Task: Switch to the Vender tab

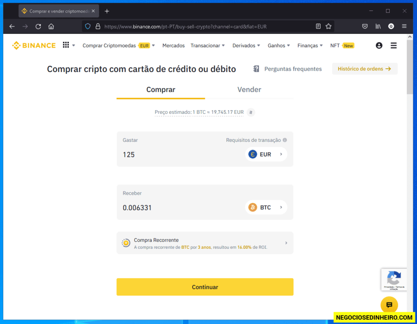Action: [x=249, y=90]
